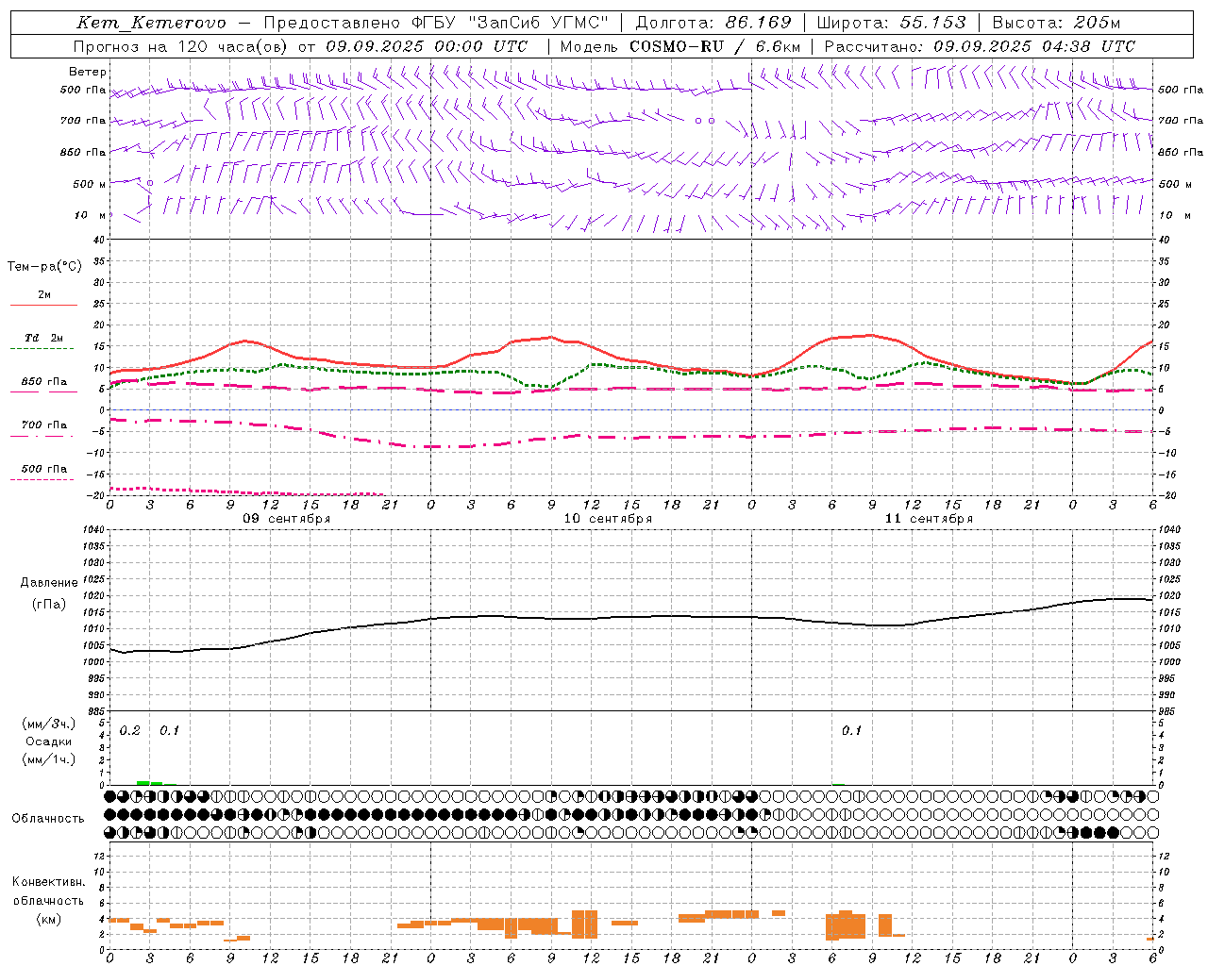
Task: Click the station height label 'Высота: 205м'
Action: pos(1057,23)
